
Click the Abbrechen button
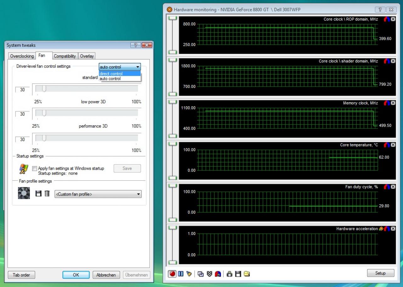pyautogui.click(x=106, y=275)
